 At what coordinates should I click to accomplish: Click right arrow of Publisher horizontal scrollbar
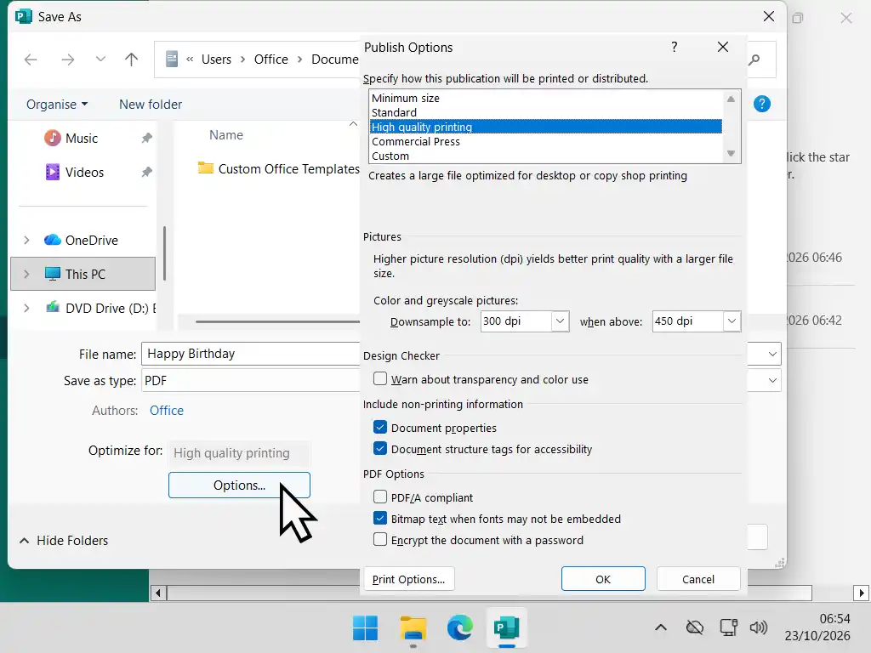pos(862,593)
